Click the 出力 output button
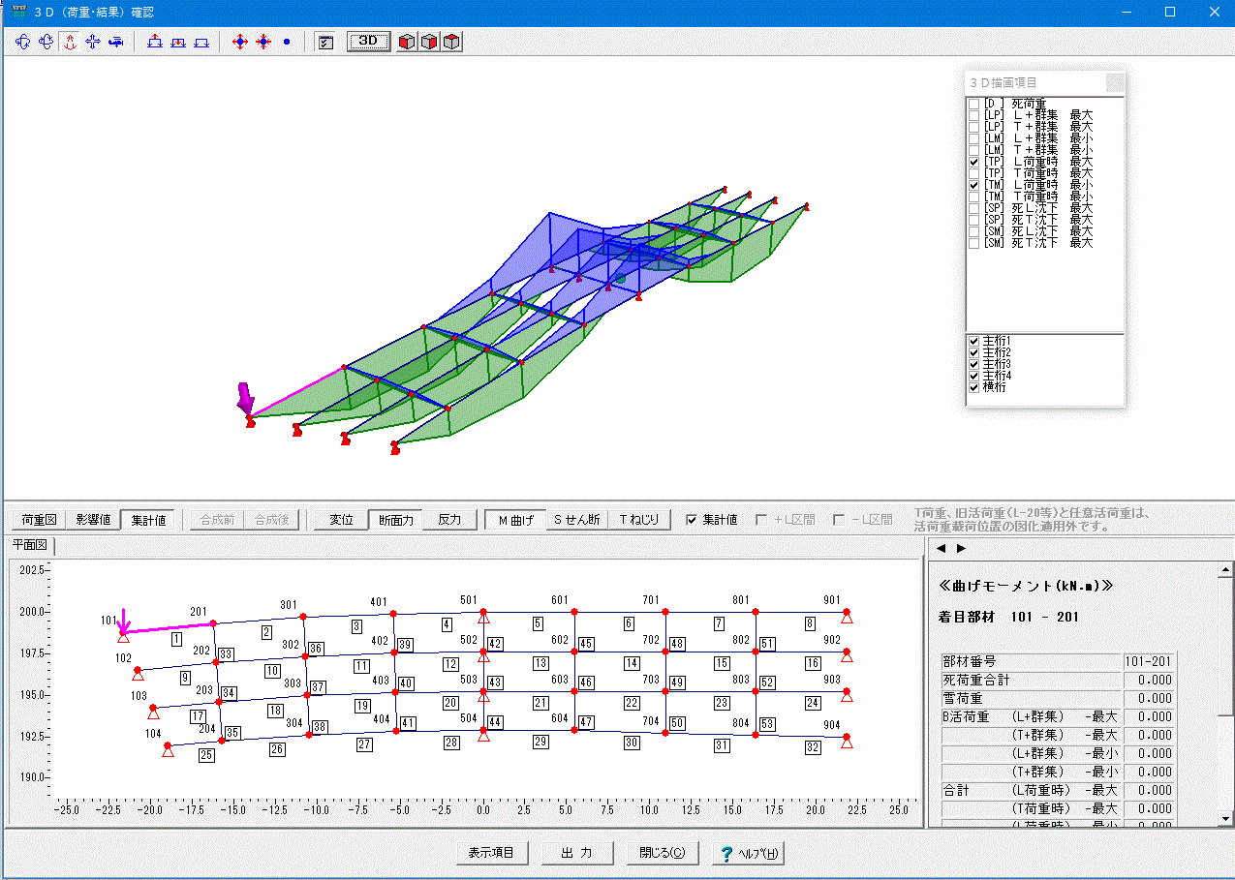 click(x=577, y=853)
